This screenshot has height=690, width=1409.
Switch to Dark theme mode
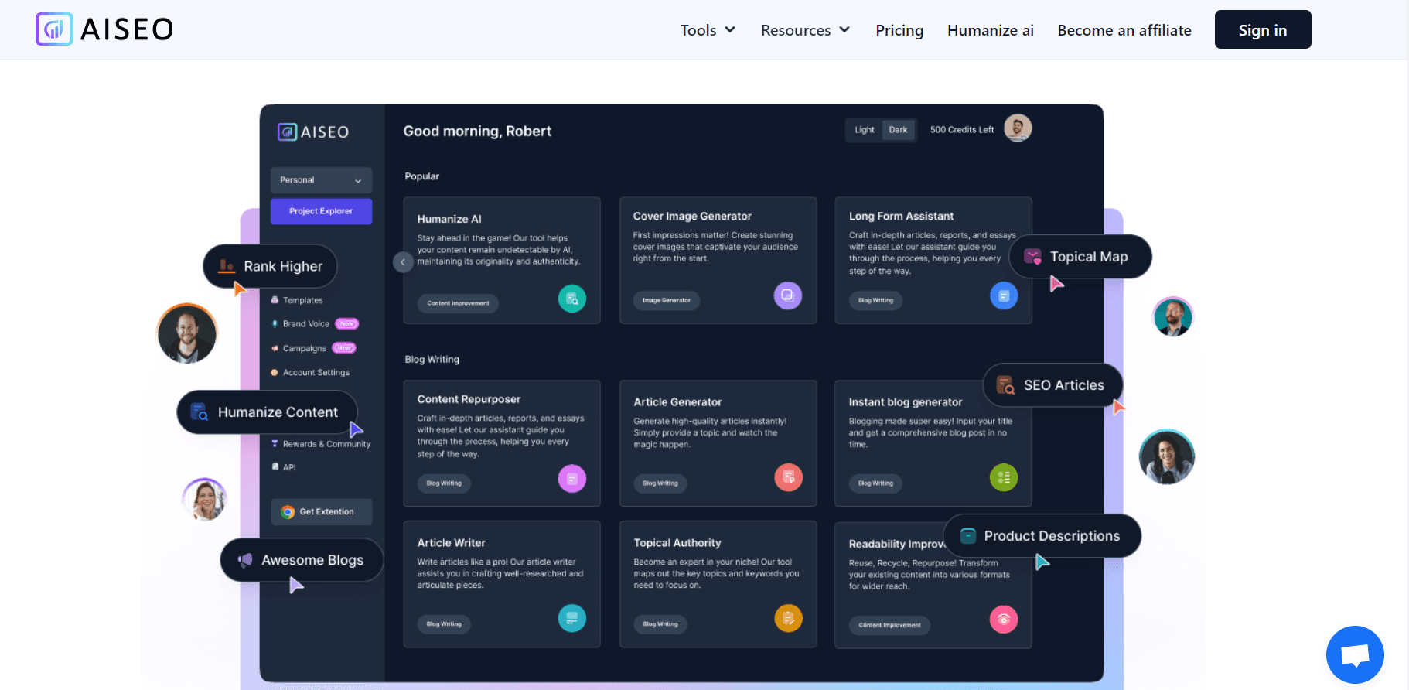point(898,130)
